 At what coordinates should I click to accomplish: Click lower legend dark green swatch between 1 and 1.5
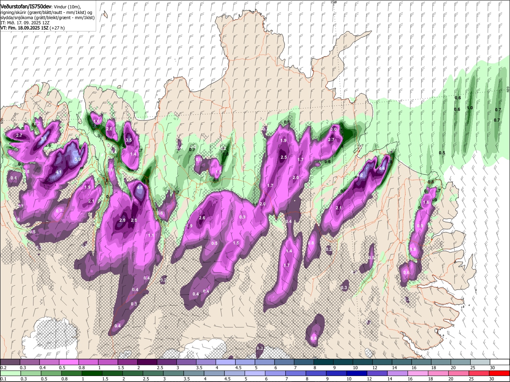coord(92,373)
